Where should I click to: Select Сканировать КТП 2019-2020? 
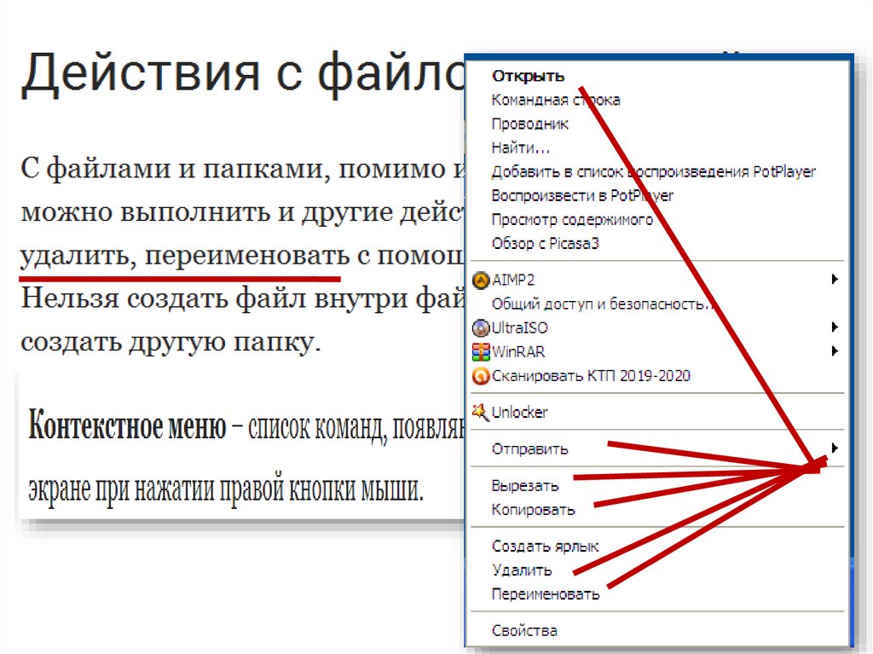tap(591, 376)
